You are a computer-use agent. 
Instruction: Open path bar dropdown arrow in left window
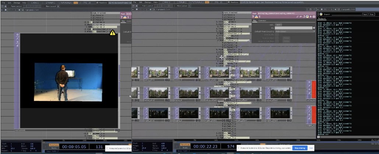click(2, 10)
